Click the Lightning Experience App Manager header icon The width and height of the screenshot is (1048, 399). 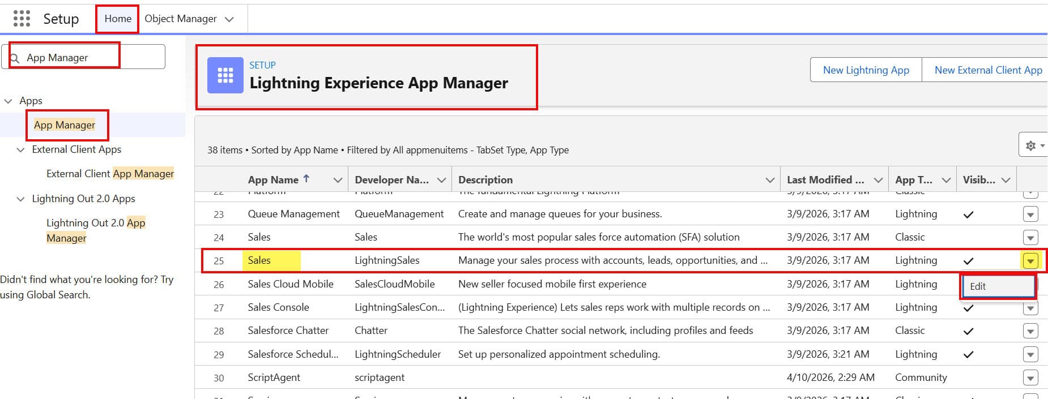coord(225,75)
